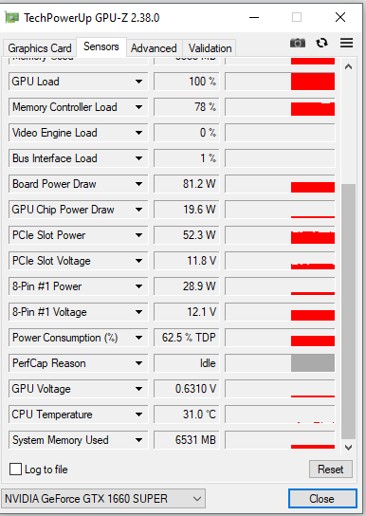Click the scrollbar up arrow
This screenshot has width=366, height=516.
349,66
